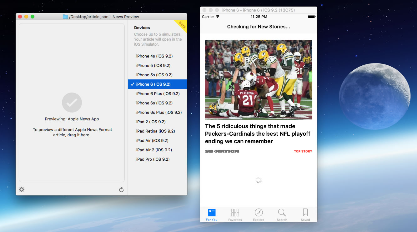Click the Previewing: Apple News App text
Viewport: 417px width, 232px height.
72,119
